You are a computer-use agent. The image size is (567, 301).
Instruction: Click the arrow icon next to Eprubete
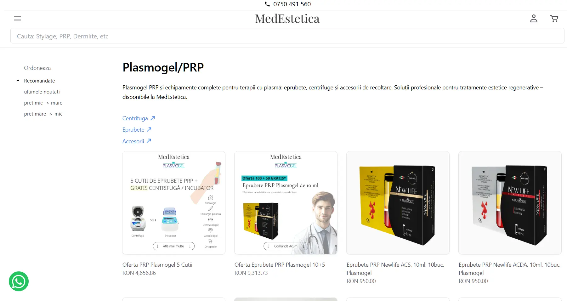point(149,129)
